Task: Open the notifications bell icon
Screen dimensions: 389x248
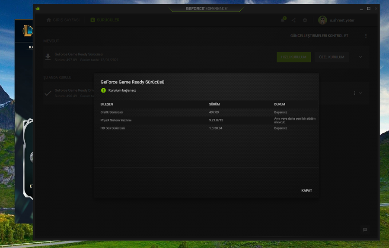Action: pos(283,20)
